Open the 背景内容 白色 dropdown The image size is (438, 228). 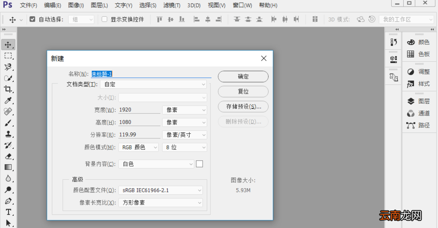156,164
